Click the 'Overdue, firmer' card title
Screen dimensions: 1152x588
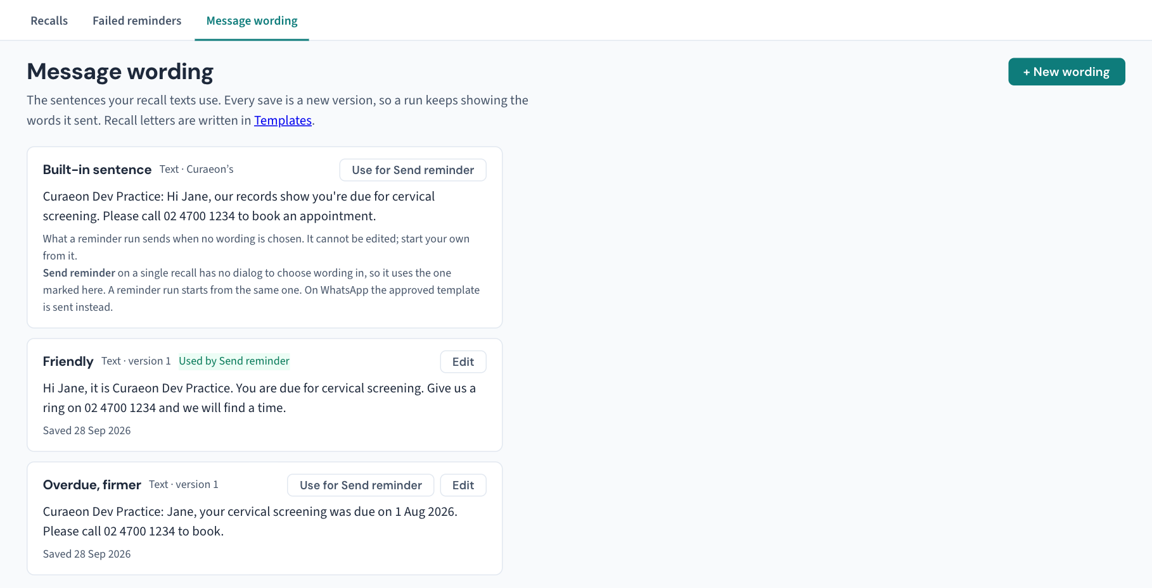point(92,485)
